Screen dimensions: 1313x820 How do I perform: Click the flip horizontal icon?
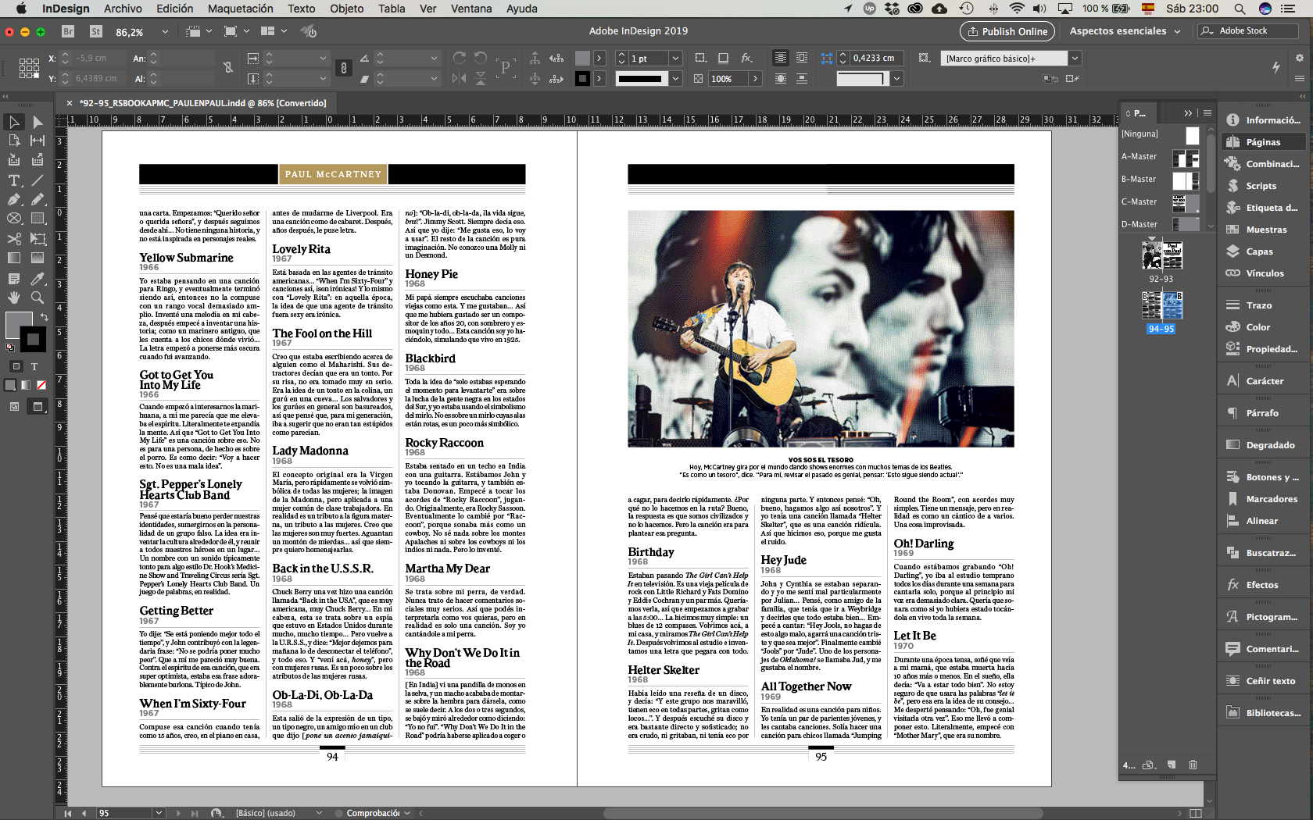460,78
